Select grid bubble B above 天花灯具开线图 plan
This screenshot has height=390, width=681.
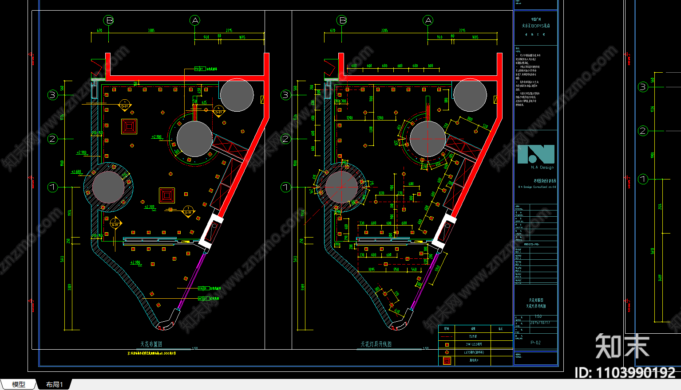[x=342, y=20]
